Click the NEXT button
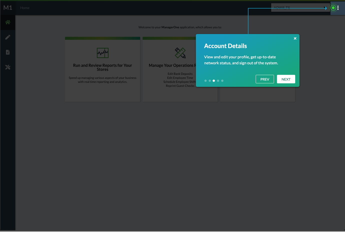The image size is (345, 232). [x=286, y=79]
